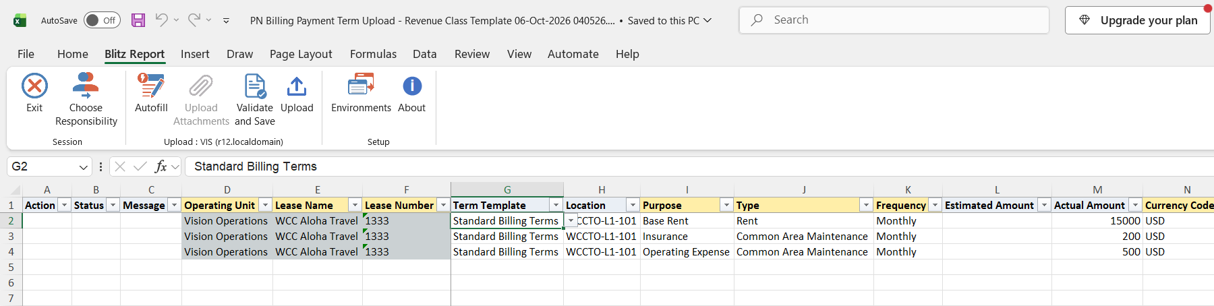Switch to the Help tab
The image size is (1214, 306).
627,54
